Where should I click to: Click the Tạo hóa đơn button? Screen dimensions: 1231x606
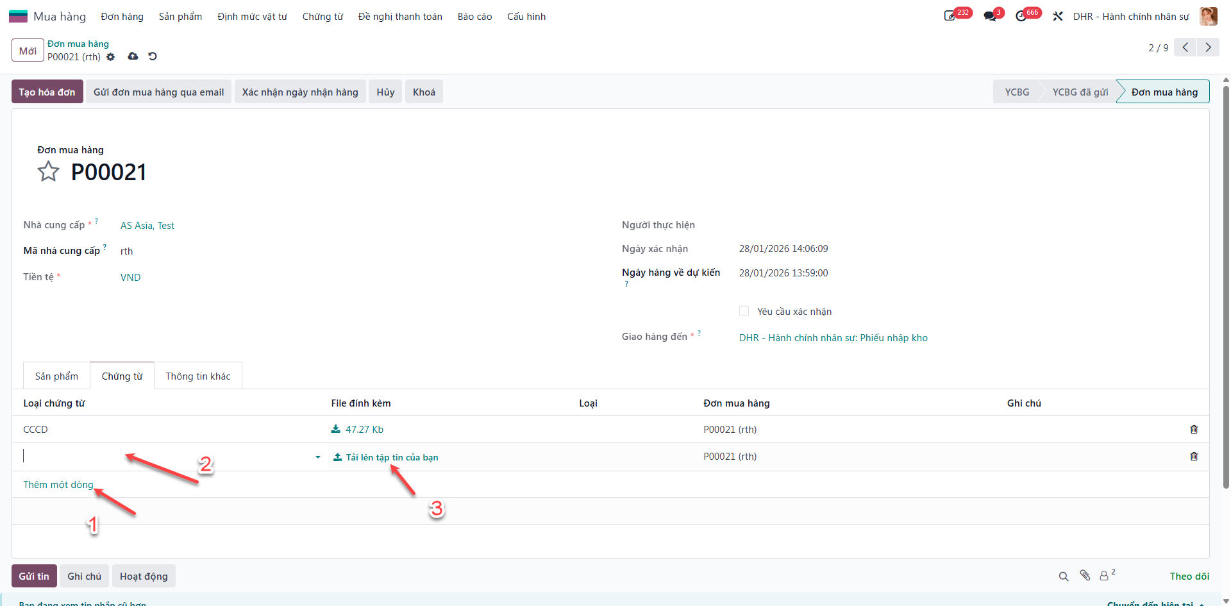pyautogui.click(x=47, y=92)
